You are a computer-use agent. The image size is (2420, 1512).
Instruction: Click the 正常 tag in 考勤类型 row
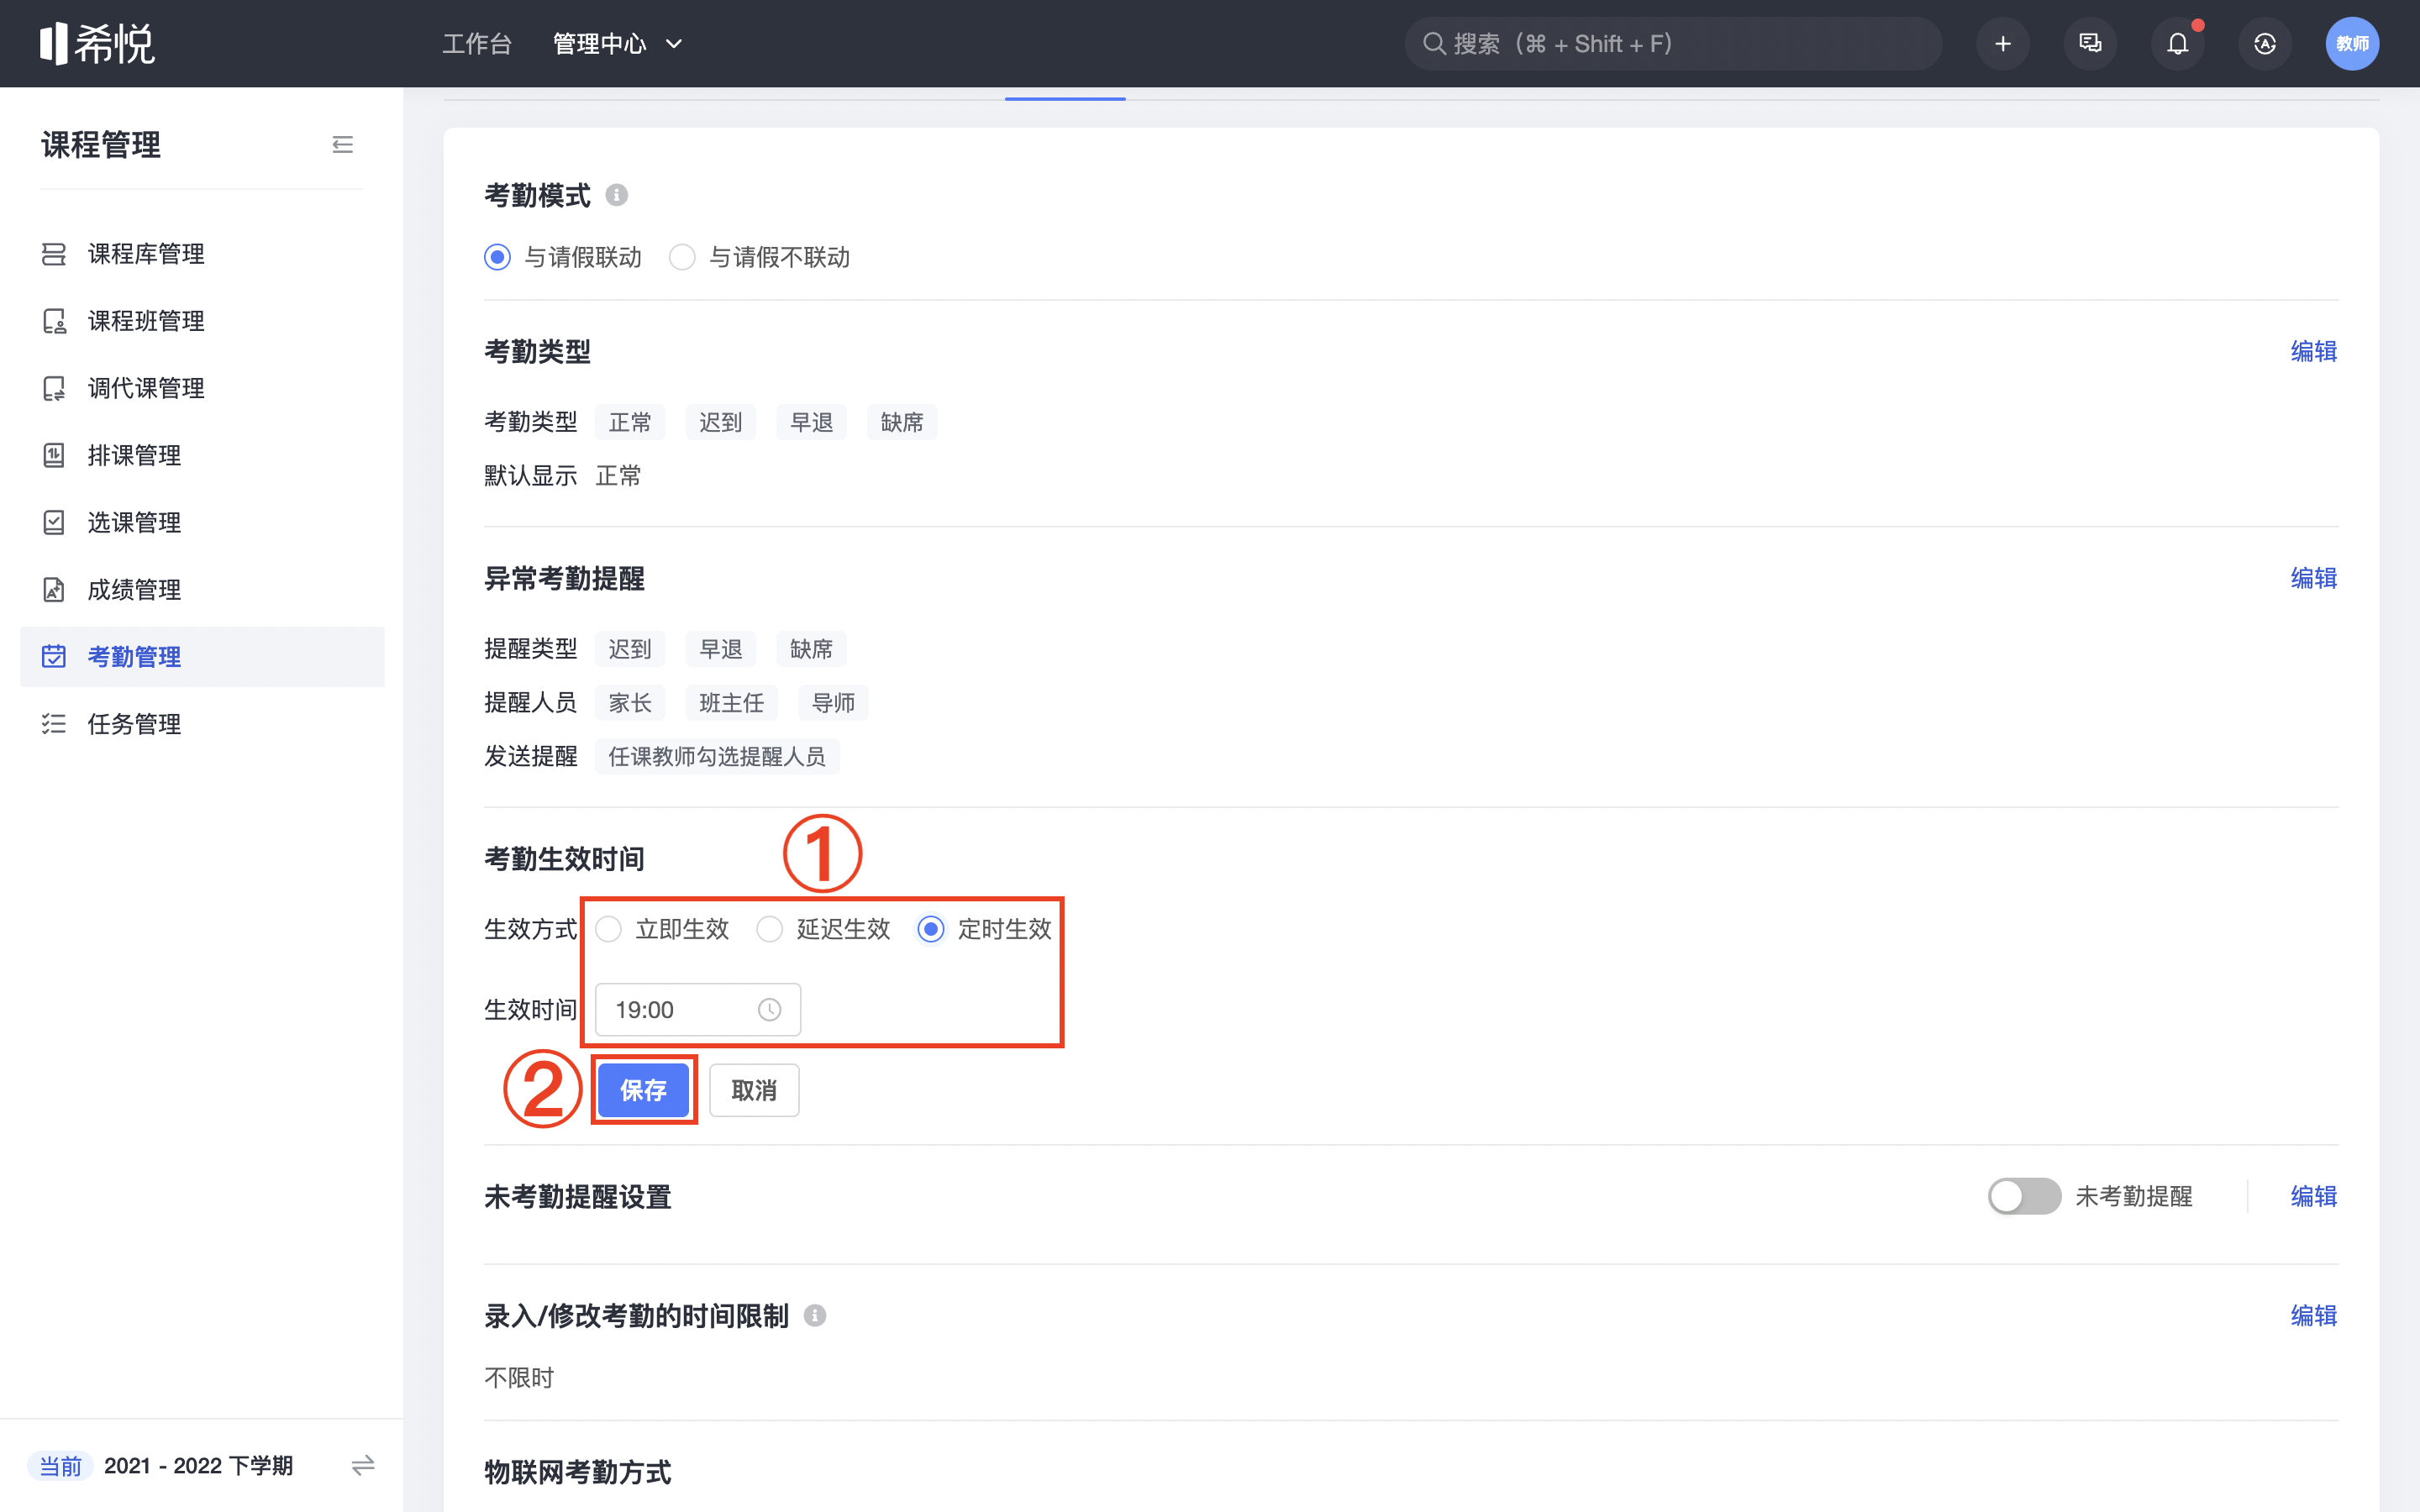(630, 422)
